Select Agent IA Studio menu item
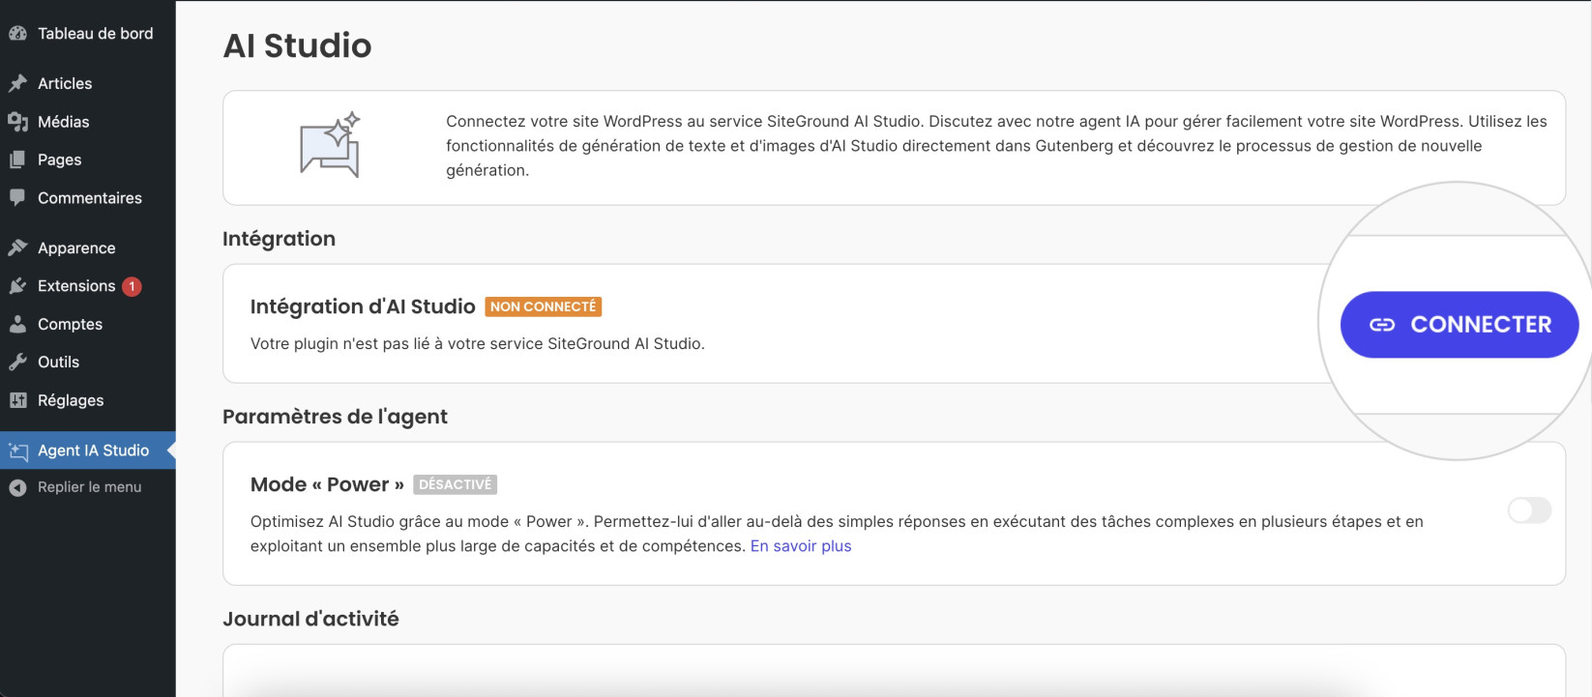The width and height of the screenshot is (1592, 697). click(x=88, y=450)
